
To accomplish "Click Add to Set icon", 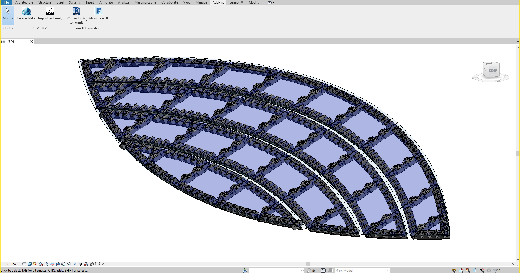I will [330, 270].
